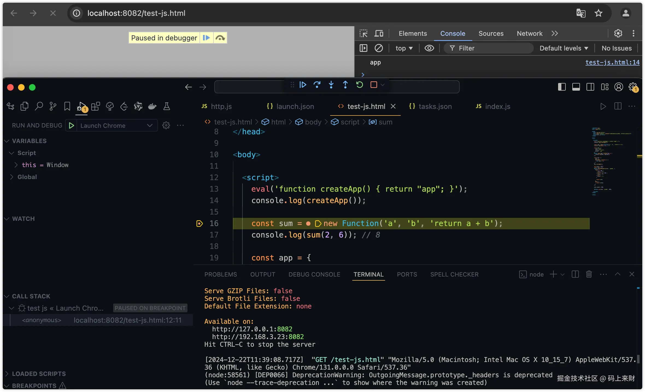The height and width of the screenshot is (392, 645).
Task: Click the test-js.html:14 source link
Action: (612, 63)
